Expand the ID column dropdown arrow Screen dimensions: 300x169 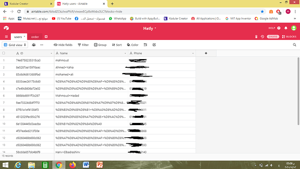pyautogui.click(x=51, y=53)
